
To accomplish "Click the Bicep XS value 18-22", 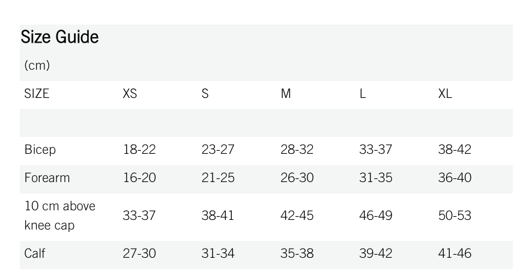I will (139, 150).
